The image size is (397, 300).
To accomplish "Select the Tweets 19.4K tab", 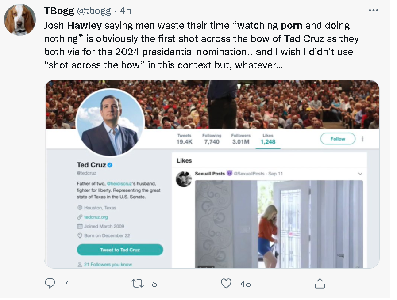I will [184, 139].
